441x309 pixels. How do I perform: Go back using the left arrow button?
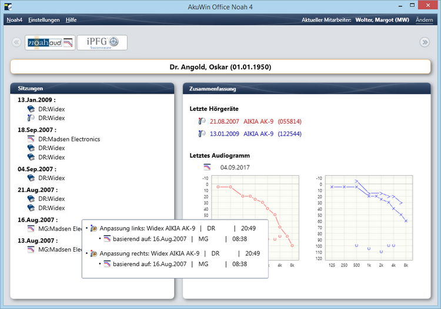(16, 42)
